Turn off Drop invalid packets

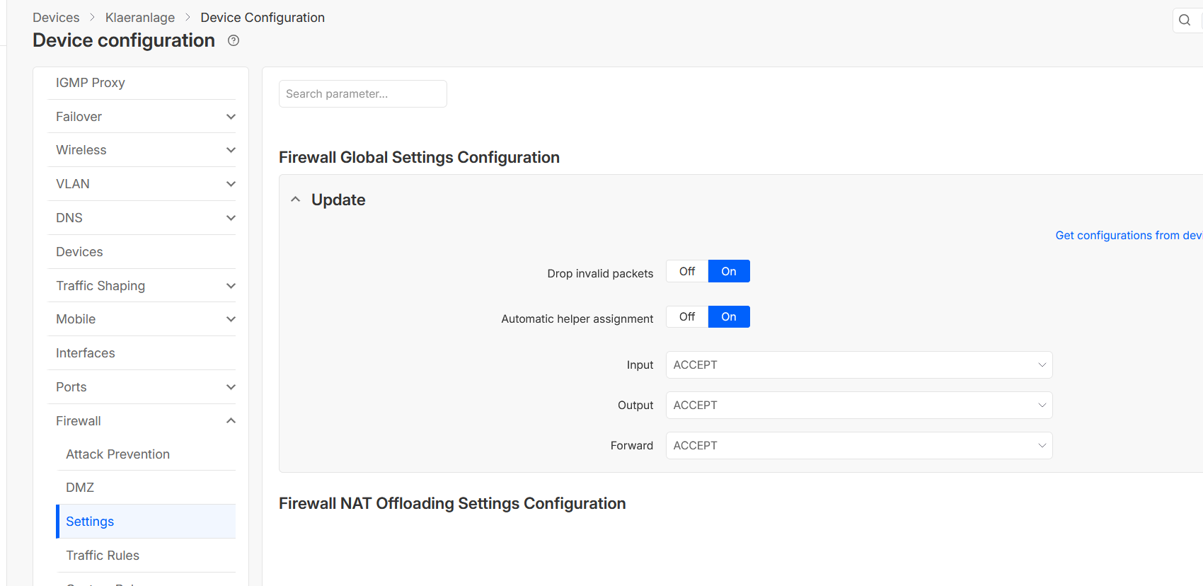pyautogui.click(x=686, y=272)
